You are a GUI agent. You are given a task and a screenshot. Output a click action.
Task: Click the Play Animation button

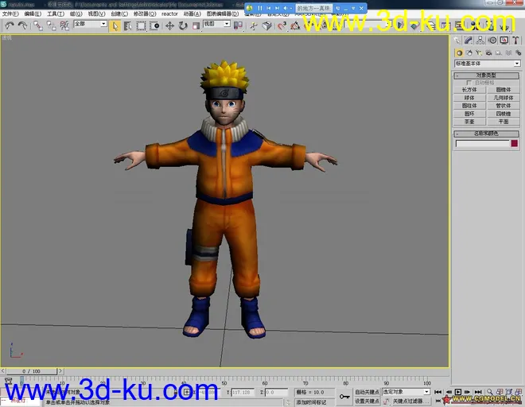458,392
